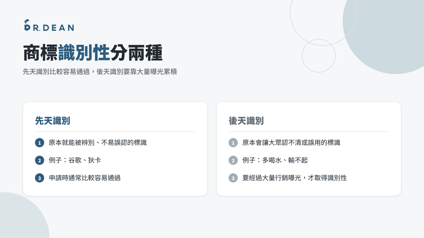Click number 1 badge beside 原本會讓大眾認不清
Image resolution: width=424 pixels, height=238 pixels.
click(x=233, y=143)
